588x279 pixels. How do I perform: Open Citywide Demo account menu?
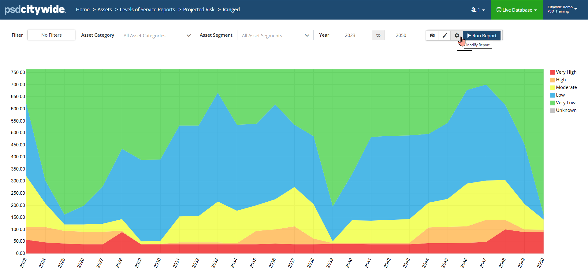562,9
